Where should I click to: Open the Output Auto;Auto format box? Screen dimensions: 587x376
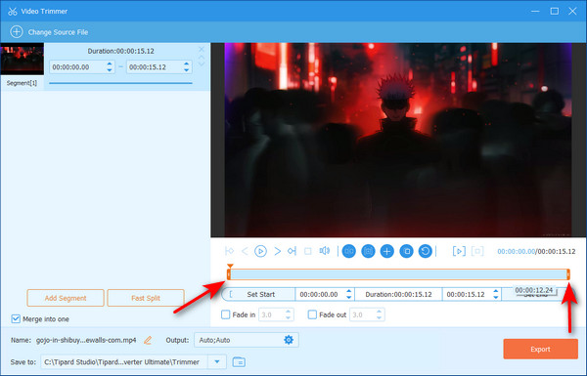[246, 340]
